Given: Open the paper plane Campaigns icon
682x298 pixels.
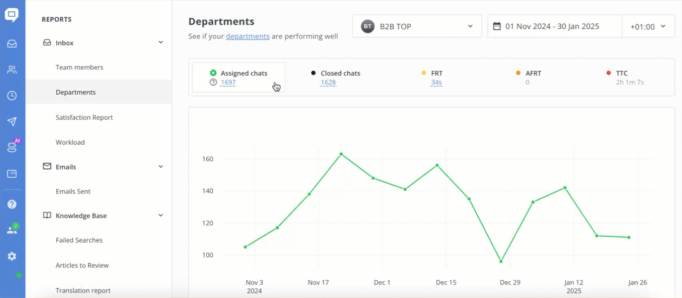Looking at the screenshot, I should point(12,121).
